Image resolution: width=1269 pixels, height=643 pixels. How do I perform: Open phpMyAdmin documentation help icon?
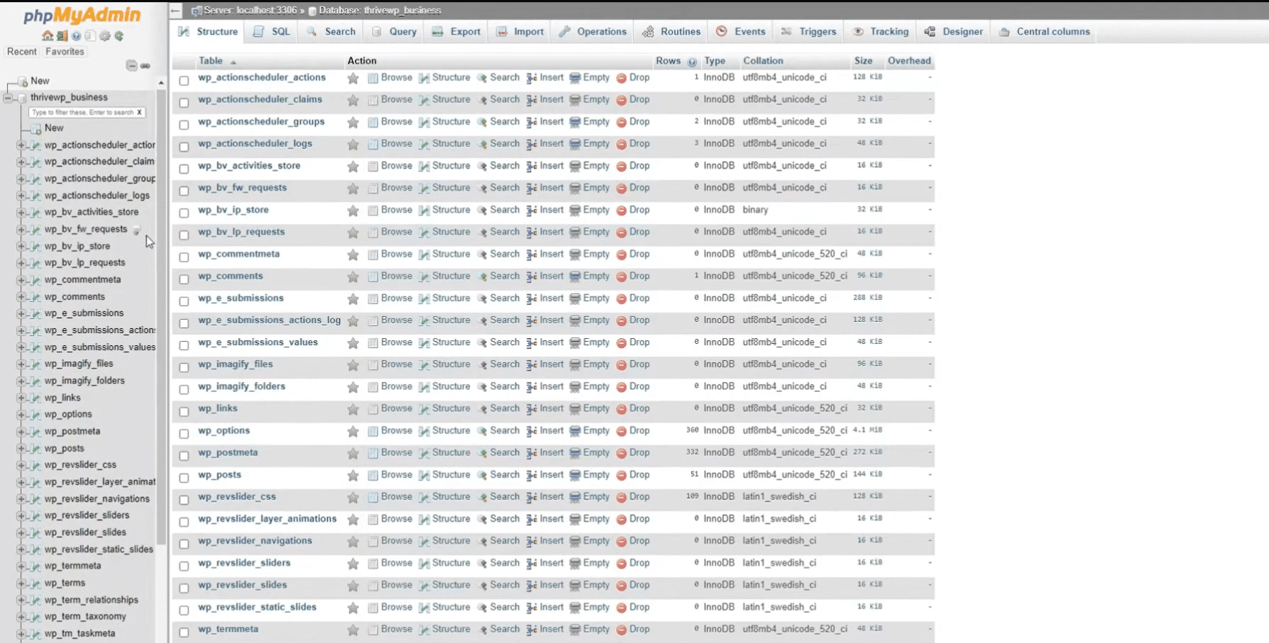76,36
